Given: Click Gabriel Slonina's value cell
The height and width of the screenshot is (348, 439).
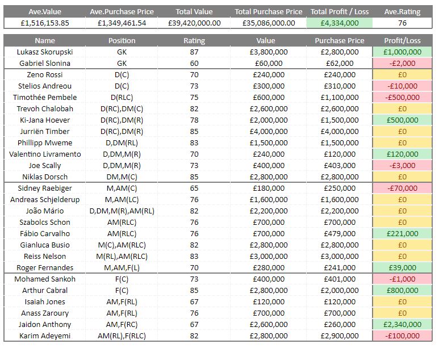Looking at the screenshot, I should [266, 63].
